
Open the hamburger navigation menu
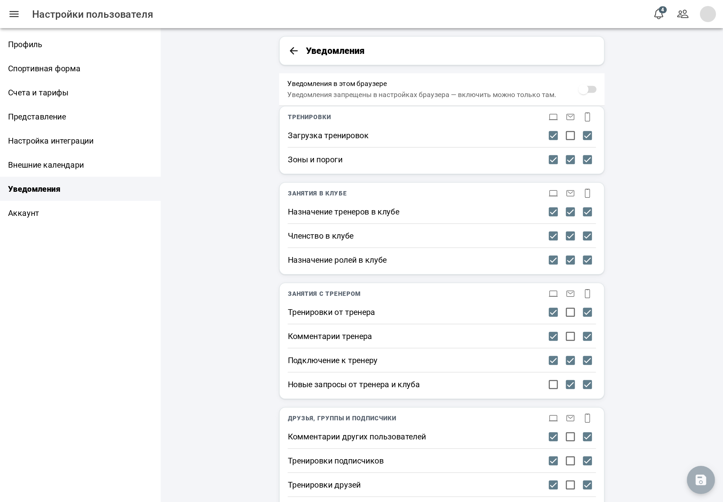click(14, 14)
